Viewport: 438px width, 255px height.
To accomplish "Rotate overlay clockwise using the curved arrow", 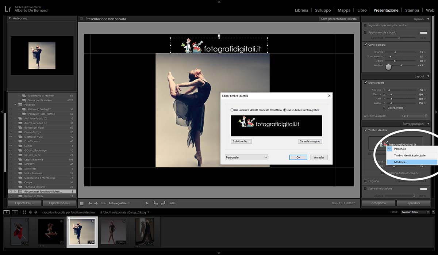I will click(x=163, y=203).
